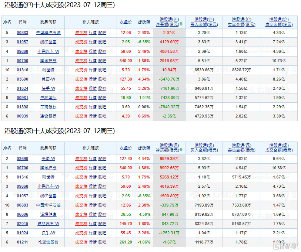Sort the 港股通(深) table by 涨跌幅
The image size is (301, 252).
[144, 148]
